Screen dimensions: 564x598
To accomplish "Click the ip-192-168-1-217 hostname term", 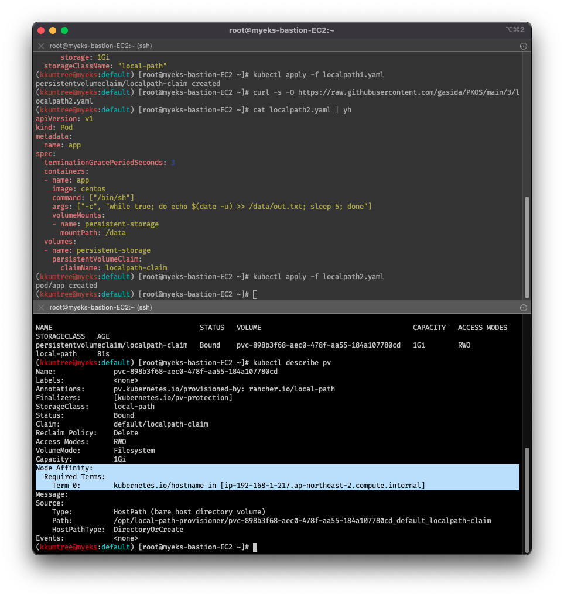I will pyautogui.click(x=323, y=486).
